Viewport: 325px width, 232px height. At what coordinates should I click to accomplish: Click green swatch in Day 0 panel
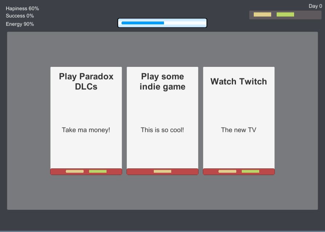(x=285, y=15)
